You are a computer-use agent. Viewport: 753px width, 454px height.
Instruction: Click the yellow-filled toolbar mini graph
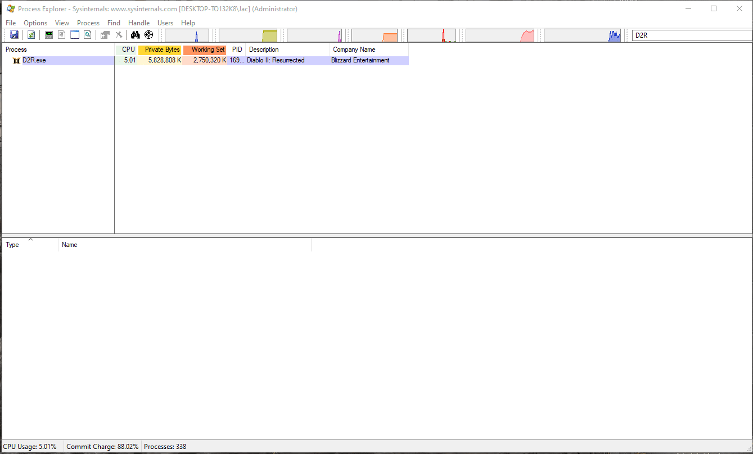pyautogui.click(x=249, y=35)
